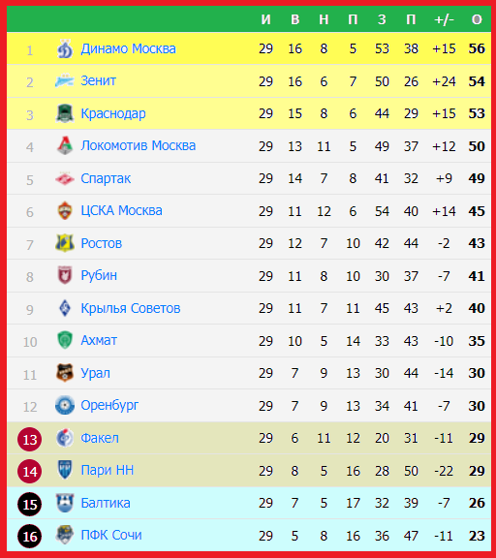The height and width of the screenshot is (558, 496).
Task: Click Zenit's 54 points value
Action: click(x=477, y=81)
